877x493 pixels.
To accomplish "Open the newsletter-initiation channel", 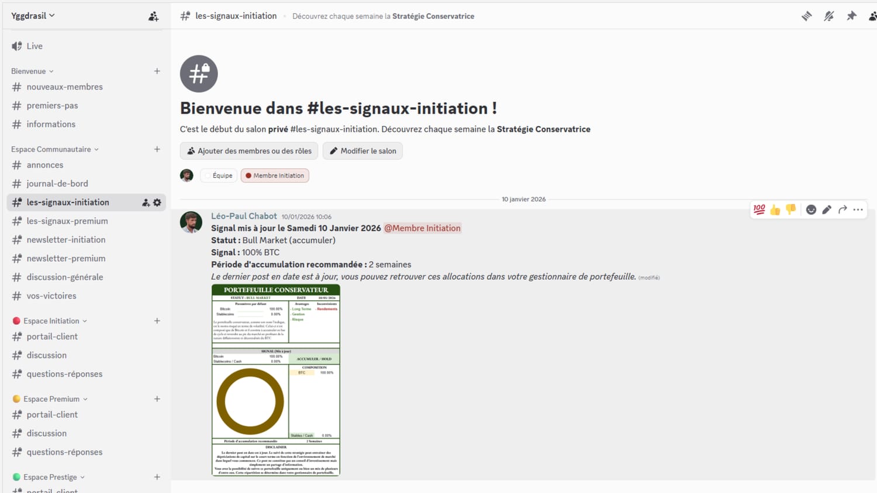I will tap(86, 240).
